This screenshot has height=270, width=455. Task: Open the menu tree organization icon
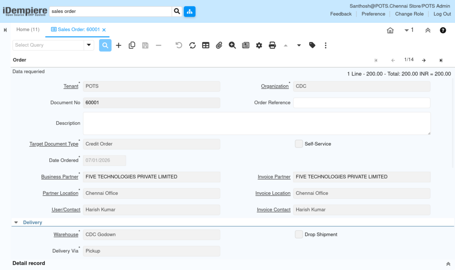pos(189,11)
